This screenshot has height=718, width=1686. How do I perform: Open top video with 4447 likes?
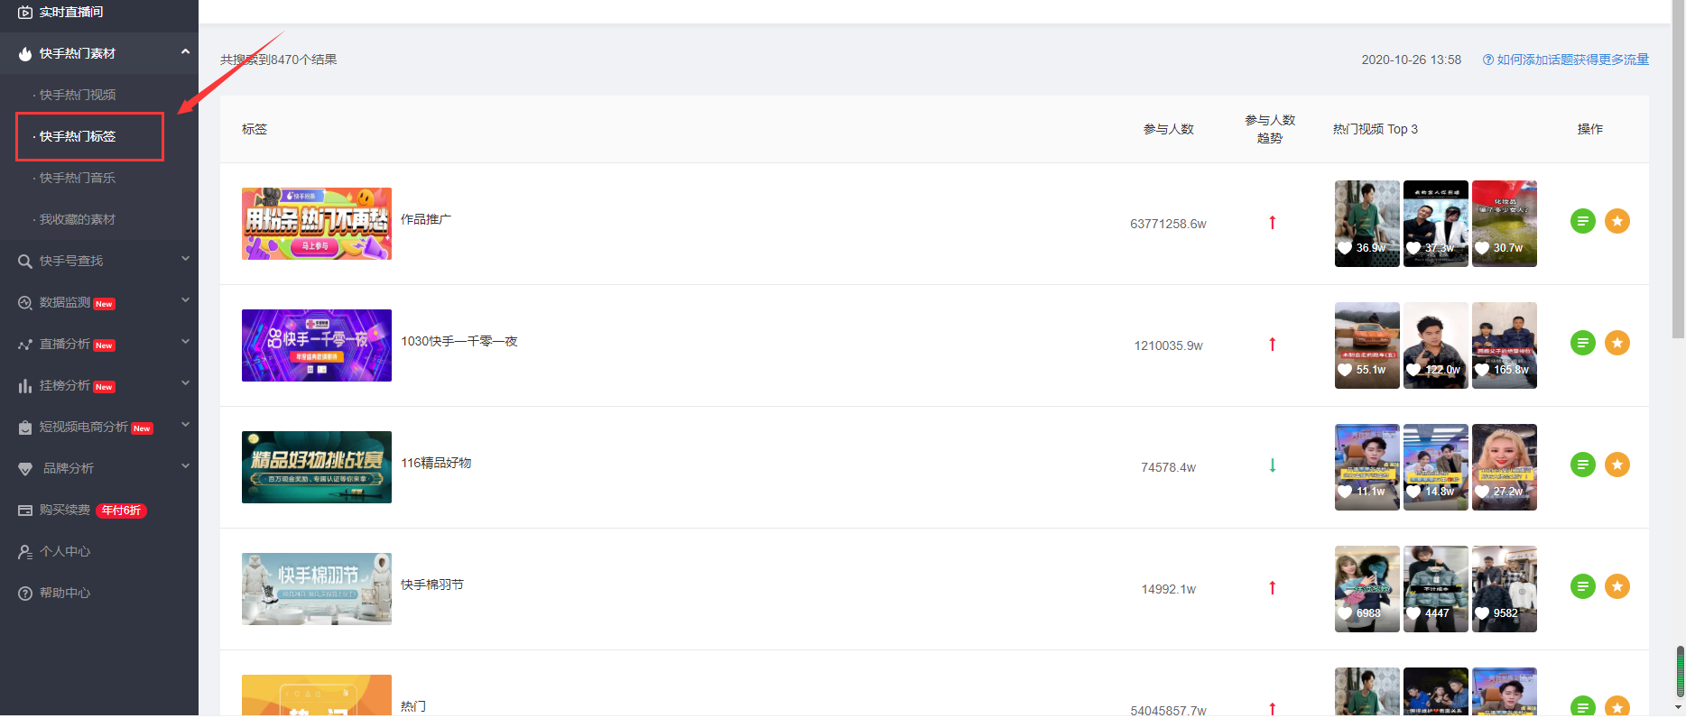(1436, 589)
